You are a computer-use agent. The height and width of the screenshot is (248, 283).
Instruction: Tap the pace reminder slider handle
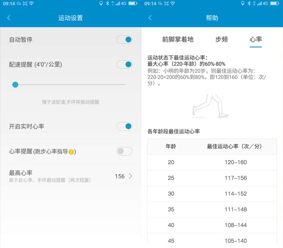(15, 85)
